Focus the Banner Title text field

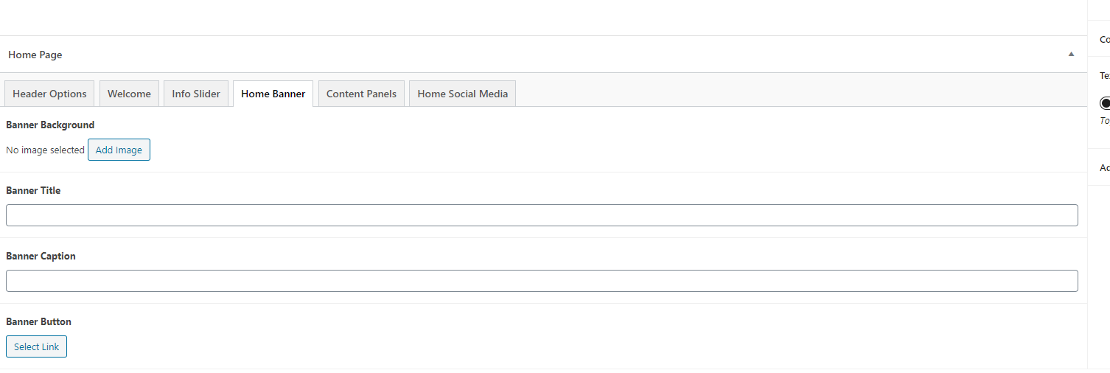coord(542,215)
